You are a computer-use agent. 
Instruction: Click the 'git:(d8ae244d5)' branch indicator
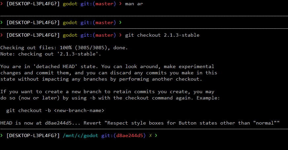point(124,136)
